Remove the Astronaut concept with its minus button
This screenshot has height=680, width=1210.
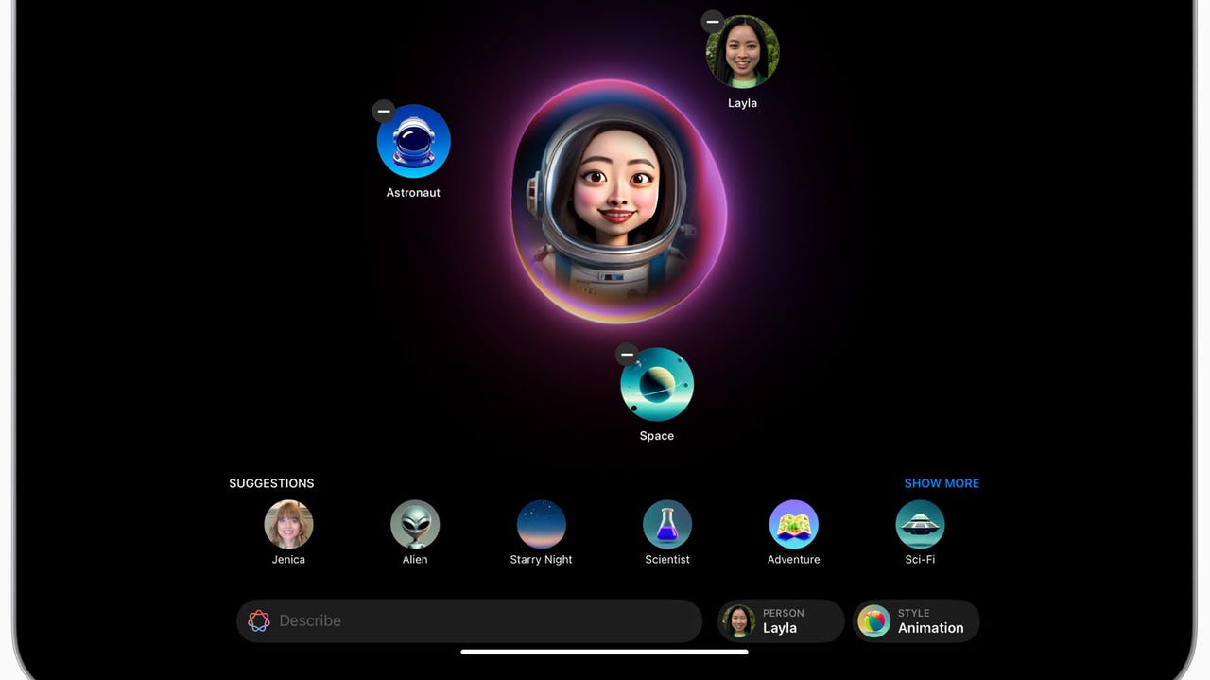pos(383,111)
